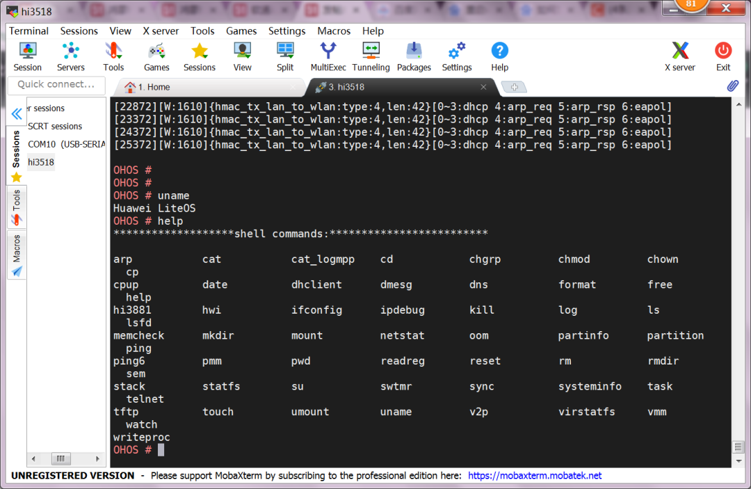Click the 'dhclient' command text
Viewport: 751px width, 489px height.
click(316, 285)
